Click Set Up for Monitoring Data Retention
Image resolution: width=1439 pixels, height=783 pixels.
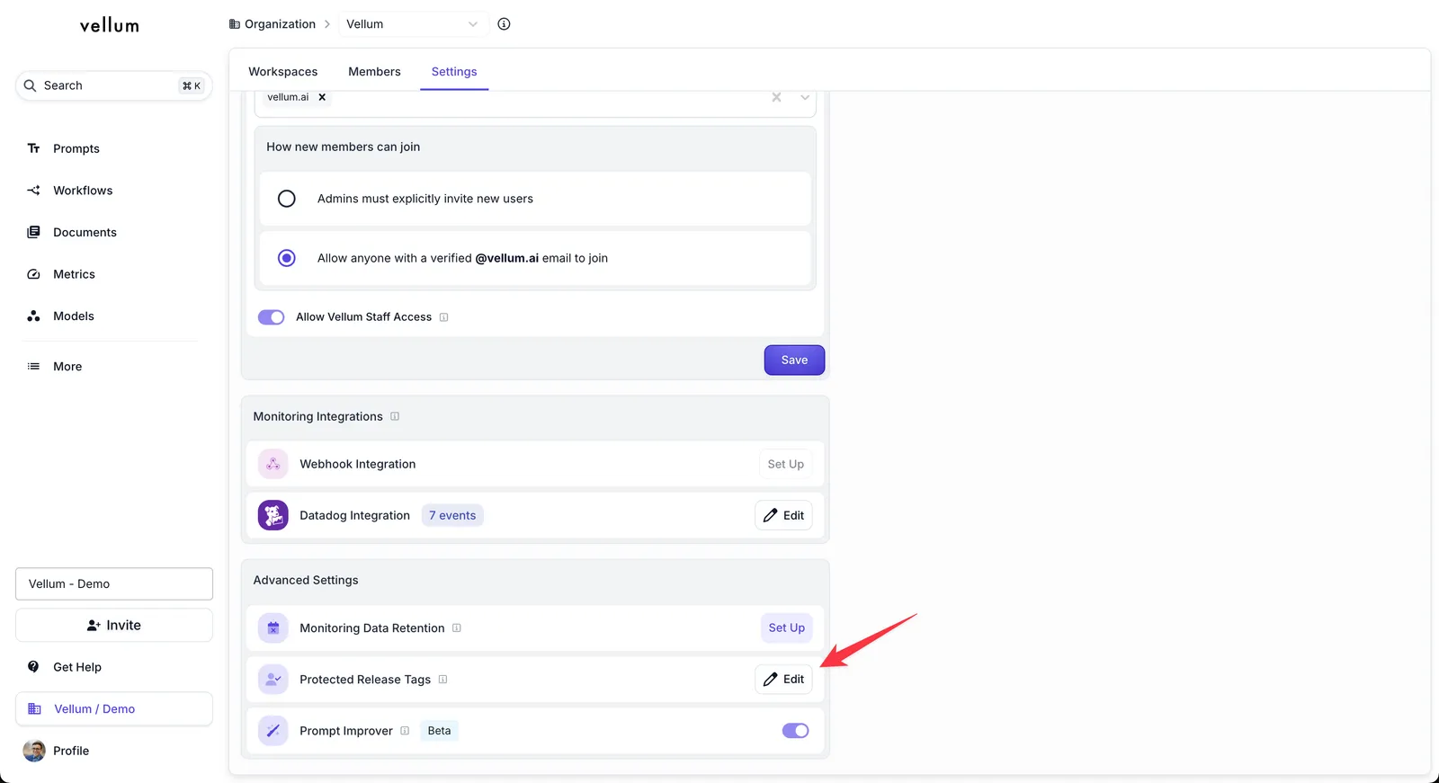click(x=787, y=628)
